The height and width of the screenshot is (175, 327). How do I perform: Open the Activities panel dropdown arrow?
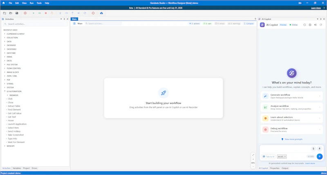(x=61, y=19)
